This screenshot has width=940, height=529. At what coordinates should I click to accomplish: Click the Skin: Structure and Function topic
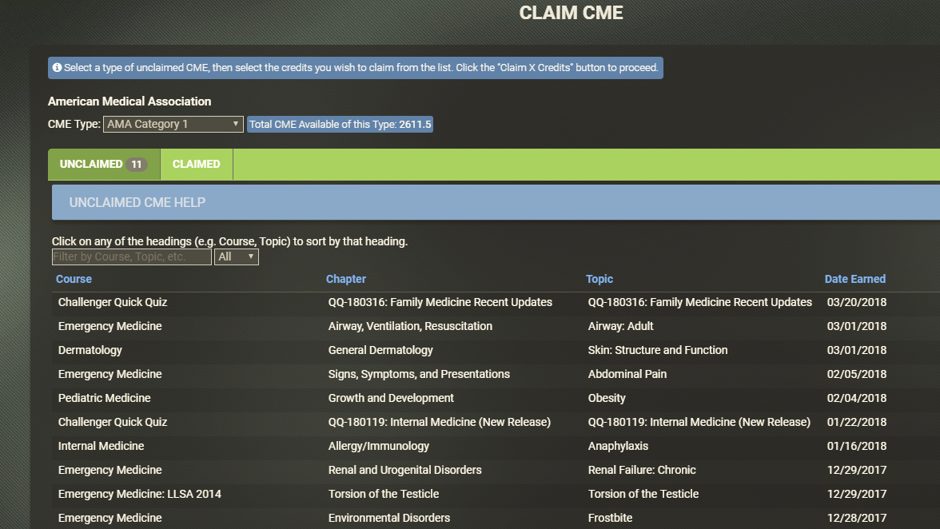658,350
